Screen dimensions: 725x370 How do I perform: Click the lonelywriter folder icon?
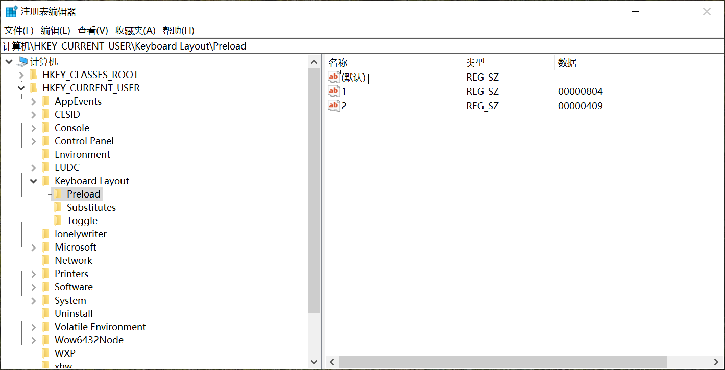[46, 234]
